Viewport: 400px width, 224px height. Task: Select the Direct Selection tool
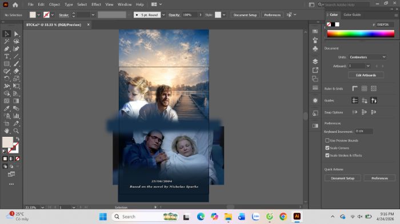point(16,34)
